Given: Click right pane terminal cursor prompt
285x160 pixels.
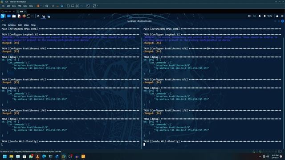Looking at the screenshot, I should (144, 144).
